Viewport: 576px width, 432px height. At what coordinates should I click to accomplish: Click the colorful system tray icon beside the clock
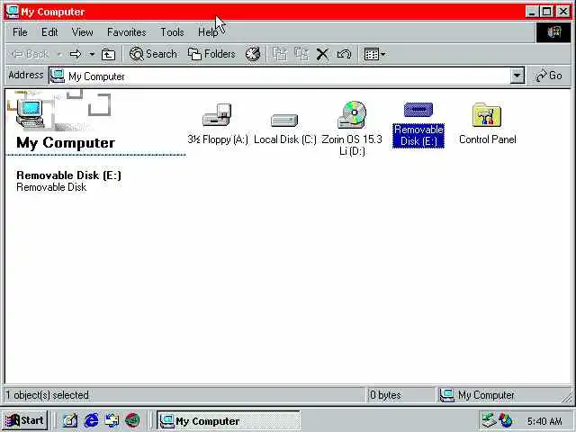pyautogui.click(x=506, y=420)
